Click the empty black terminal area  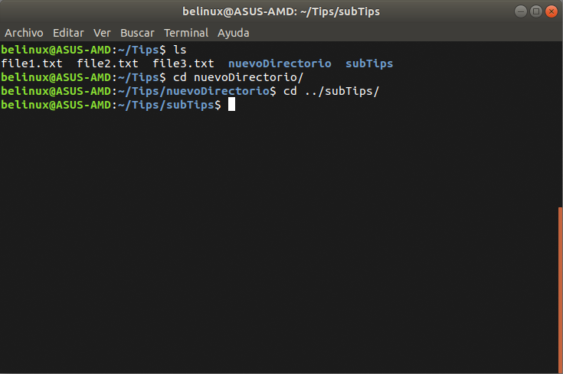coord(279,240)
